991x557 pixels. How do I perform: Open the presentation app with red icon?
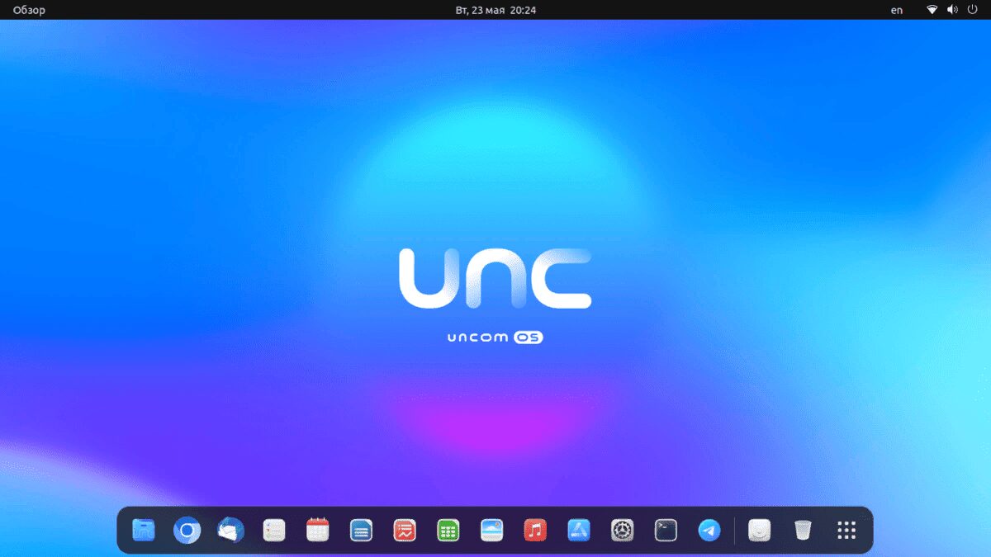pos(403,531)
